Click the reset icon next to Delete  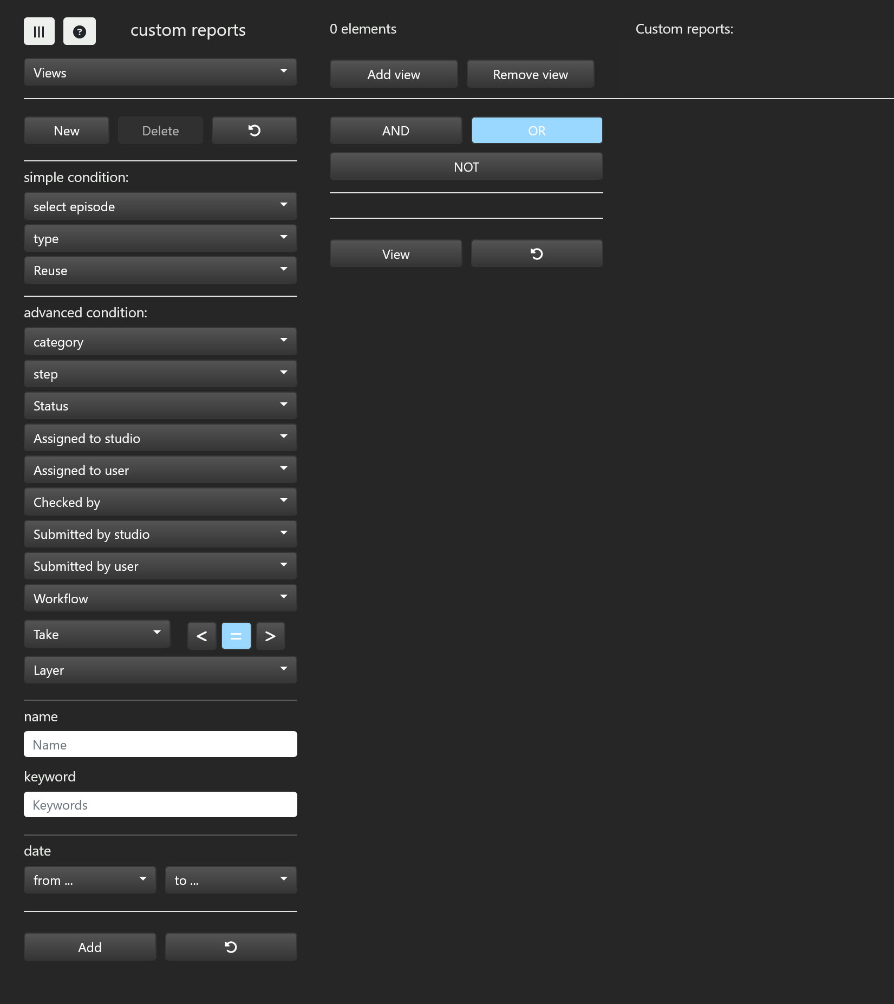coord(254,131)
